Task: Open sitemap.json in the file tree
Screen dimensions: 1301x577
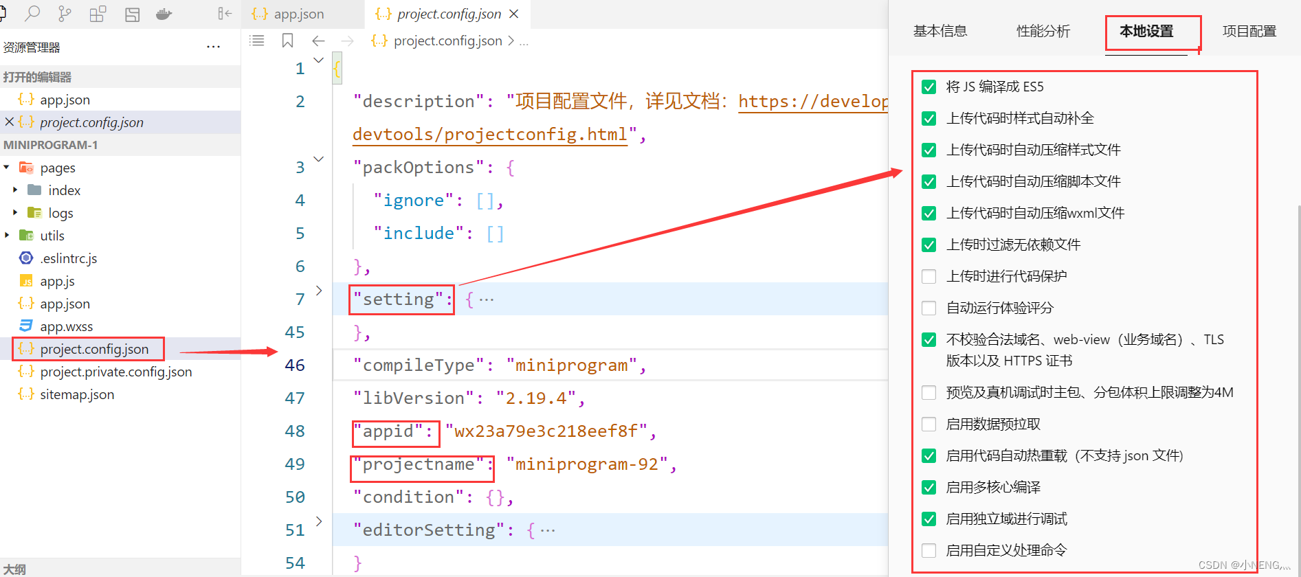Action: pos(77,394)
